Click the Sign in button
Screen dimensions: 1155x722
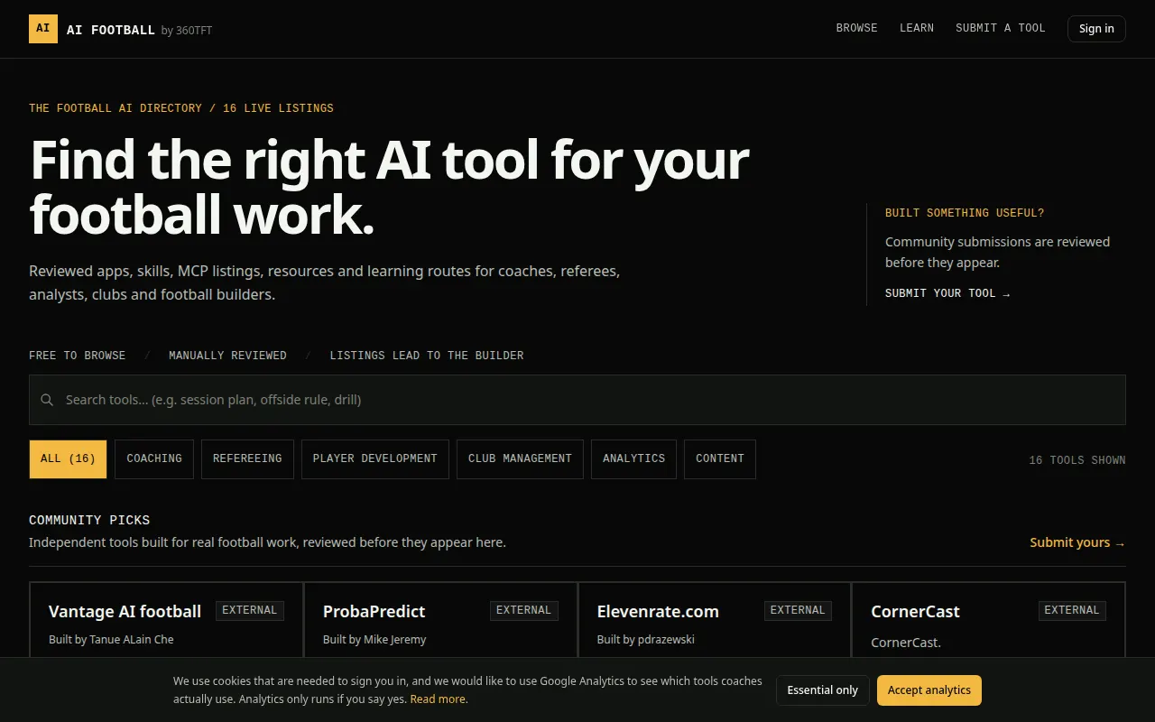(x=1096, y=29)
